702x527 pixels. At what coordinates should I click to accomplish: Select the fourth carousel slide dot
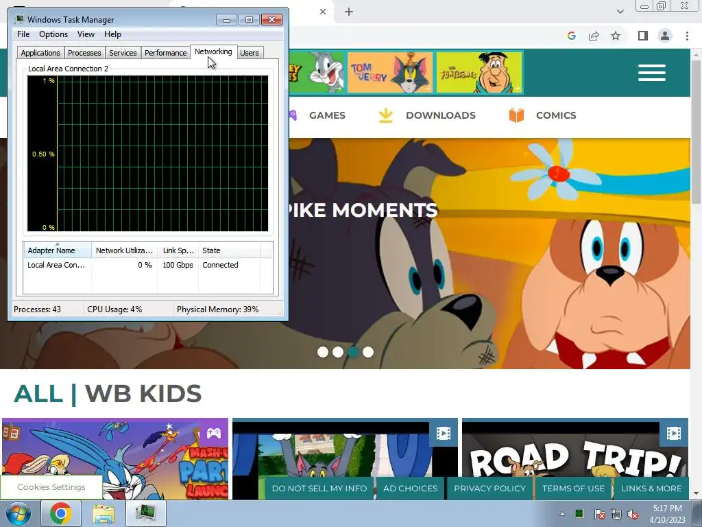pyautogui.click(x=368, y=352)
